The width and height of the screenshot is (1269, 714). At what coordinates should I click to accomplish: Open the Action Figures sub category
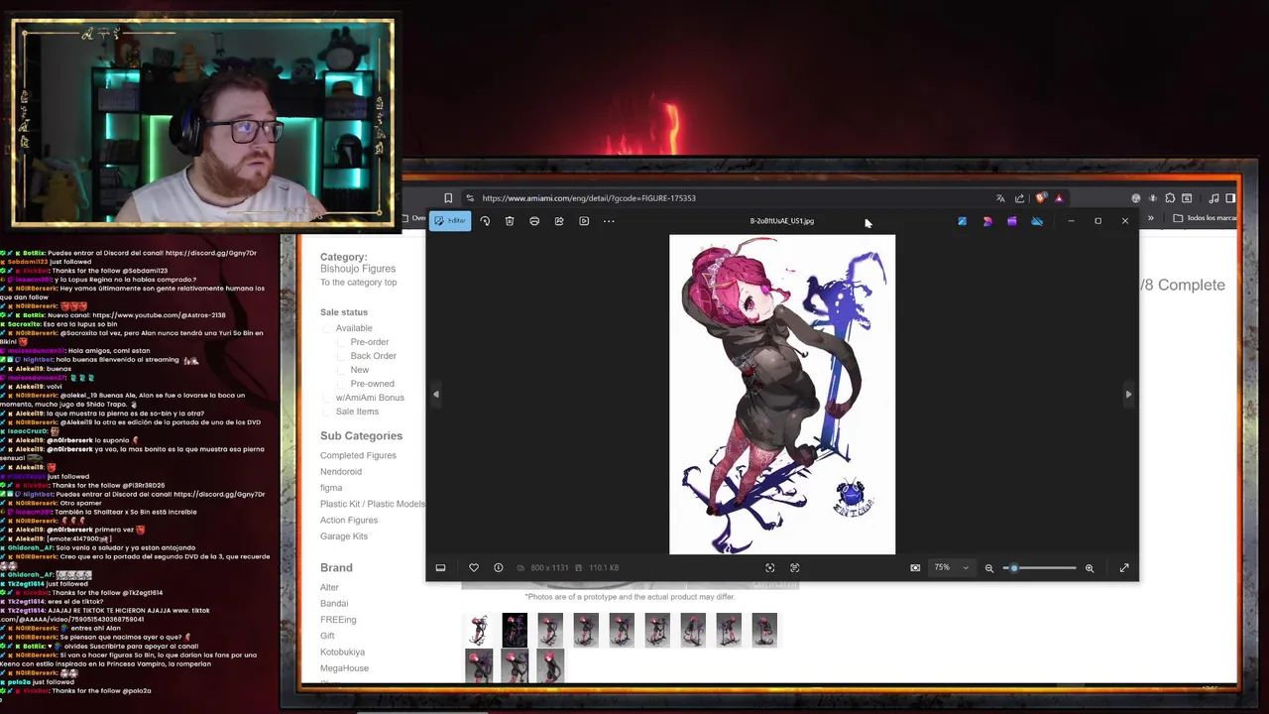(349, 520)
